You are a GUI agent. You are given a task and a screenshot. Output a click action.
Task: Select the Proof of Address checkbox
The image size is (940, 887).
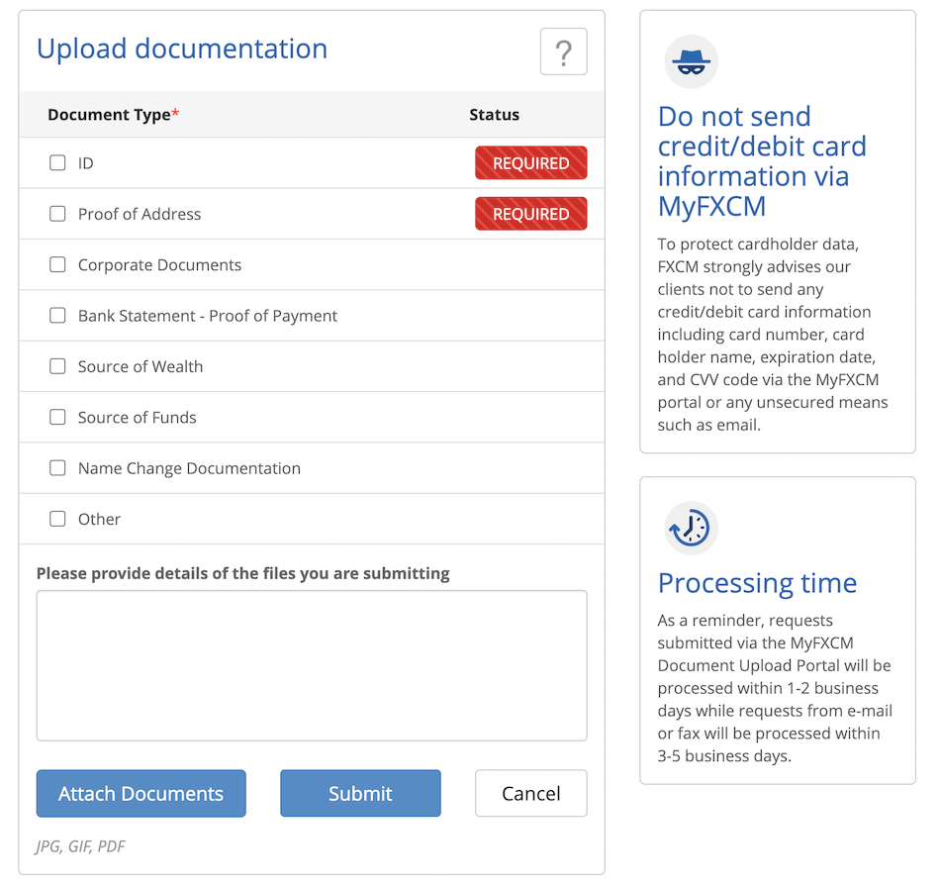coord(58,214)
